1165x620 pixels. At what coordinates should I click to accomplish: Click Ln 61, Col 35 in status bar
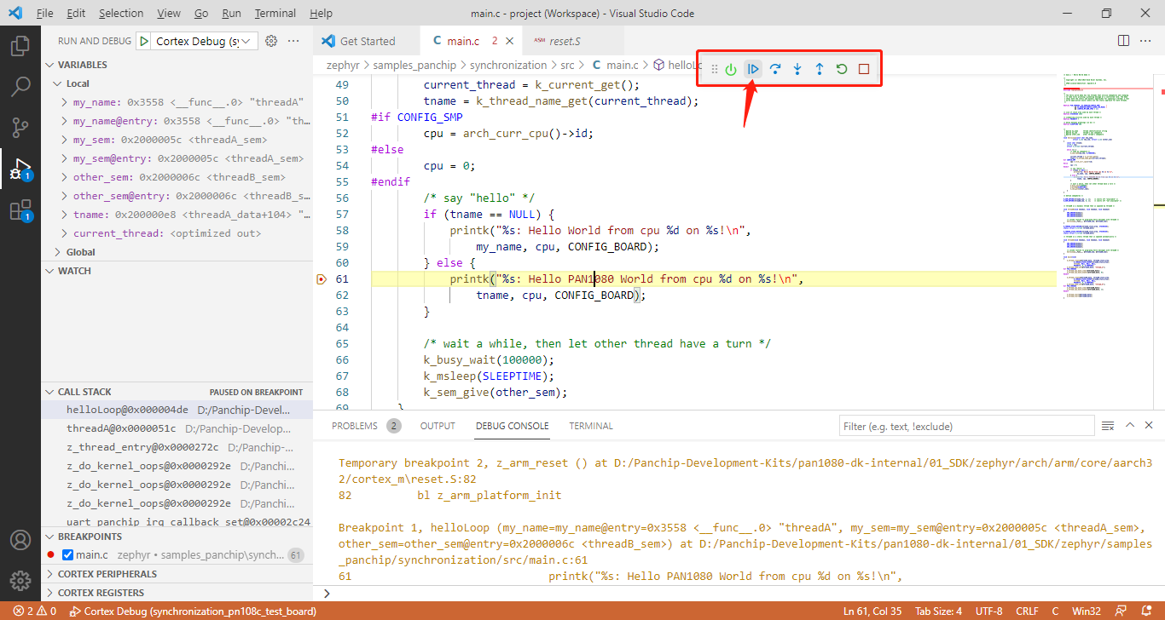(874, 611)
